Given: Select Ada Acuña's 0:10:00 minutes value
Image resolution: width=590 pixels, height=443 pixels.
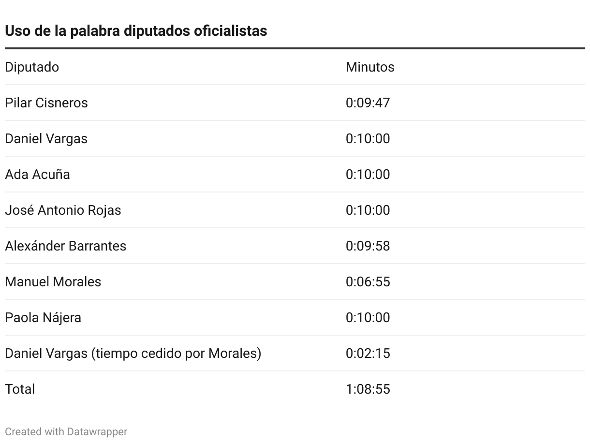Looking at the screenshot, I should [x=368, y=174].
